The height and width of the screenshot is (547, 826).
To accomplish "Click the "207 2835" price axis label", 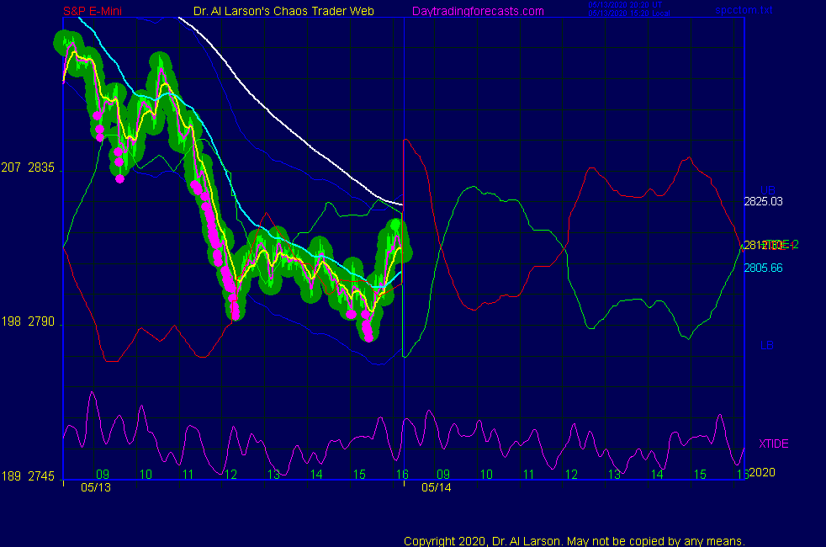I will click(x=28, y=167).
